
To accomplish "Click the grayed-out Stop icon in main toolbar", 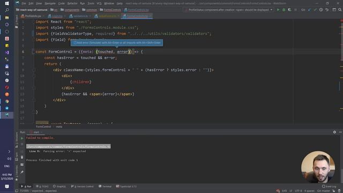I will [295, 10].
